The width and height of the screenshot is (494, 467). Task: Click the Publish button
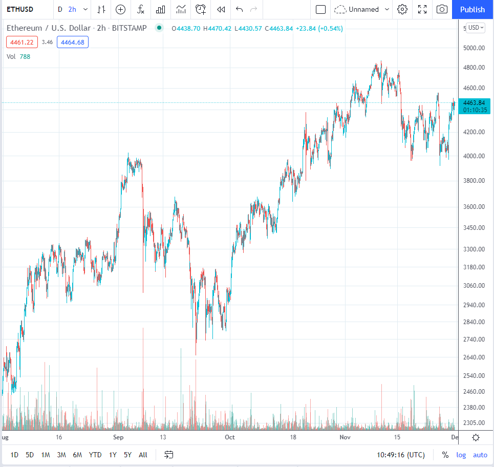coord(472,9)
